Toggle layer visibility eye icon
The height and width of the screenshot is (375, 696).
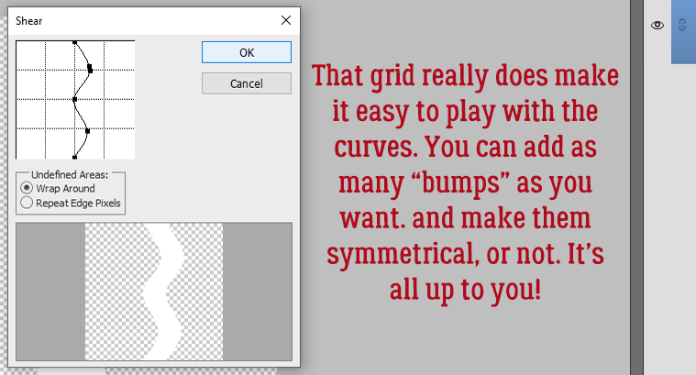657,26
